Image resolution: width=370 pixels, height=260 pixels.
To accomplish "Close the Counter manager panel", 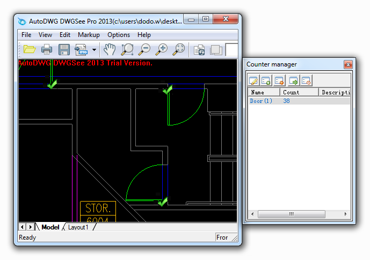I will click(x=348, y=64).
